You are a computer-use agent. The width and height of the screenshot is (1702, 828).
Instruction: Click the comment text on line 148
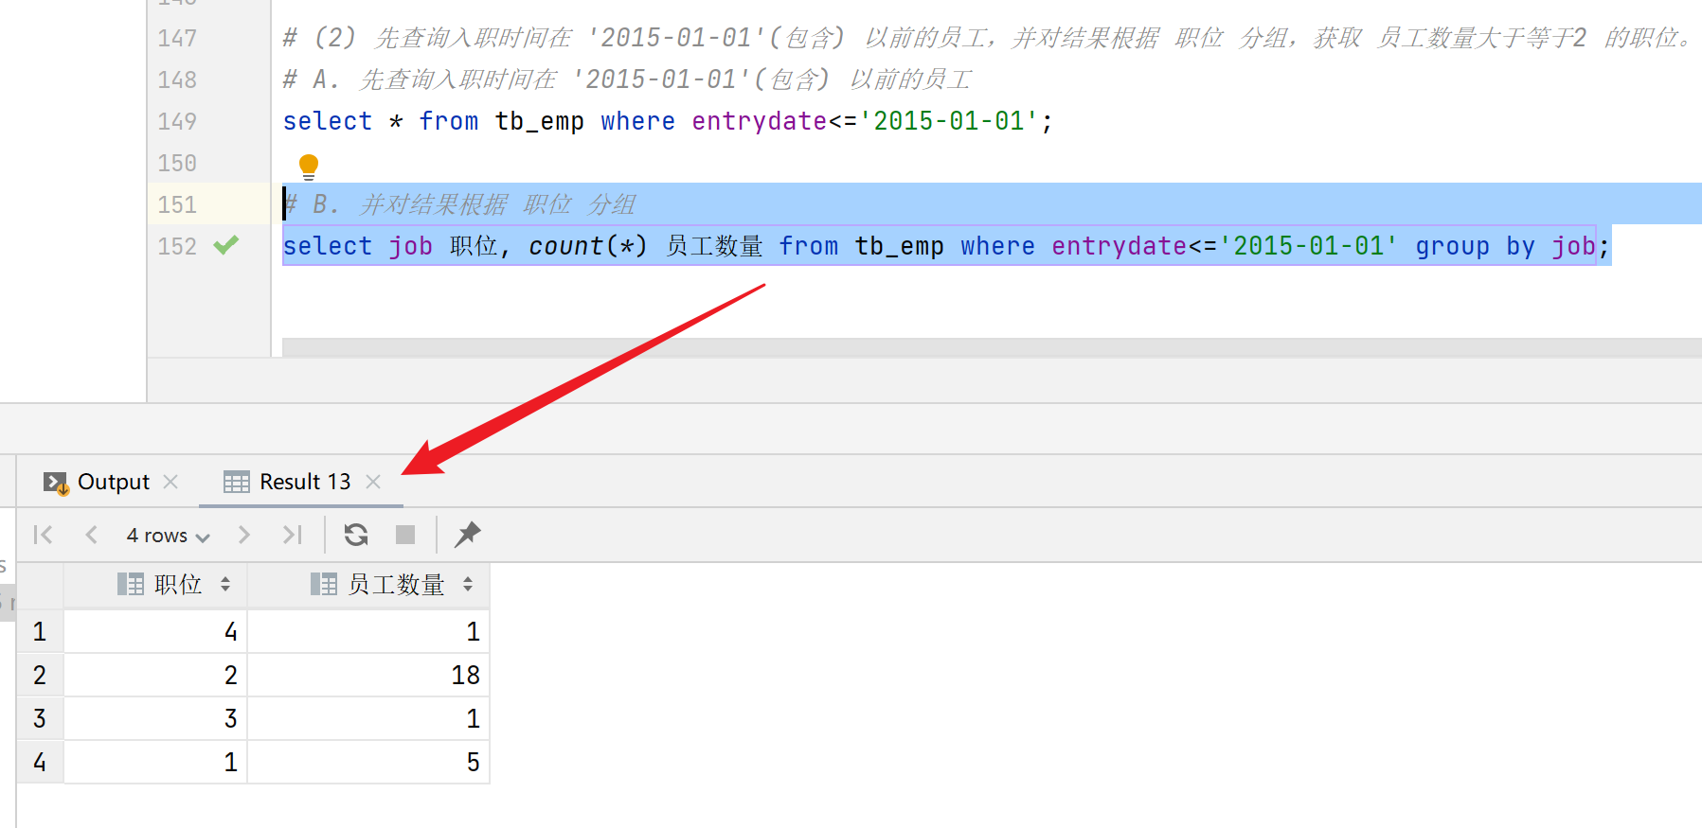[x=628, y=79]
